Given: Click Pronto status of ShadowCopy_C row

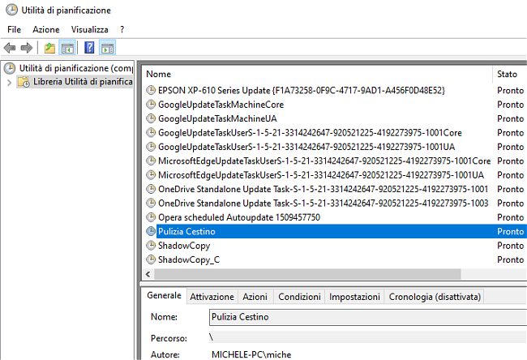Looking at the screenshot, I should coord(510,259).
